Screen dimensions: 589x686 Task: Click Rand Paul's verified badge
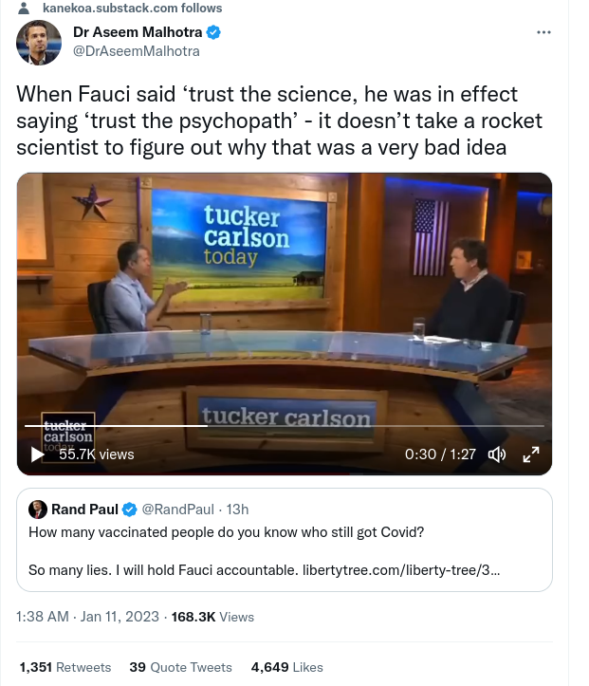pyautogui.click(x=130, y=510)
